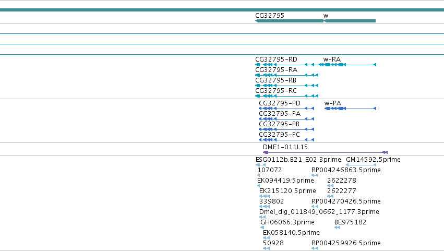
Task: Select protein CG32795-PB label
Action: 279,124
